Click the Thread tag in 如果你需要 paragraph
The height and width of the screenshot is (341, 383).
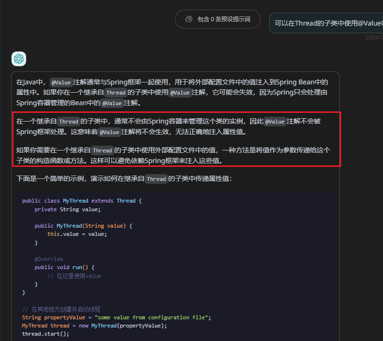(102, 150)
